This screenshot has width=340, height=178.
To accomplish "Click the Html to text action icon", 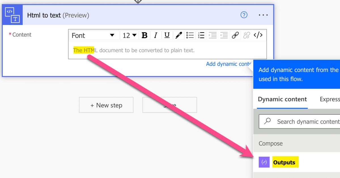I will pos(12,15).
